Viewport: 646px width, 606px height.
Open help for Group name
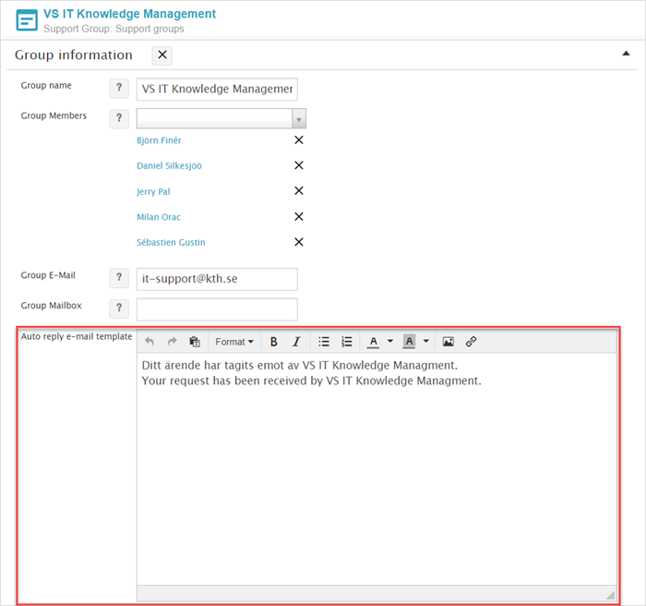pos(119,89)
